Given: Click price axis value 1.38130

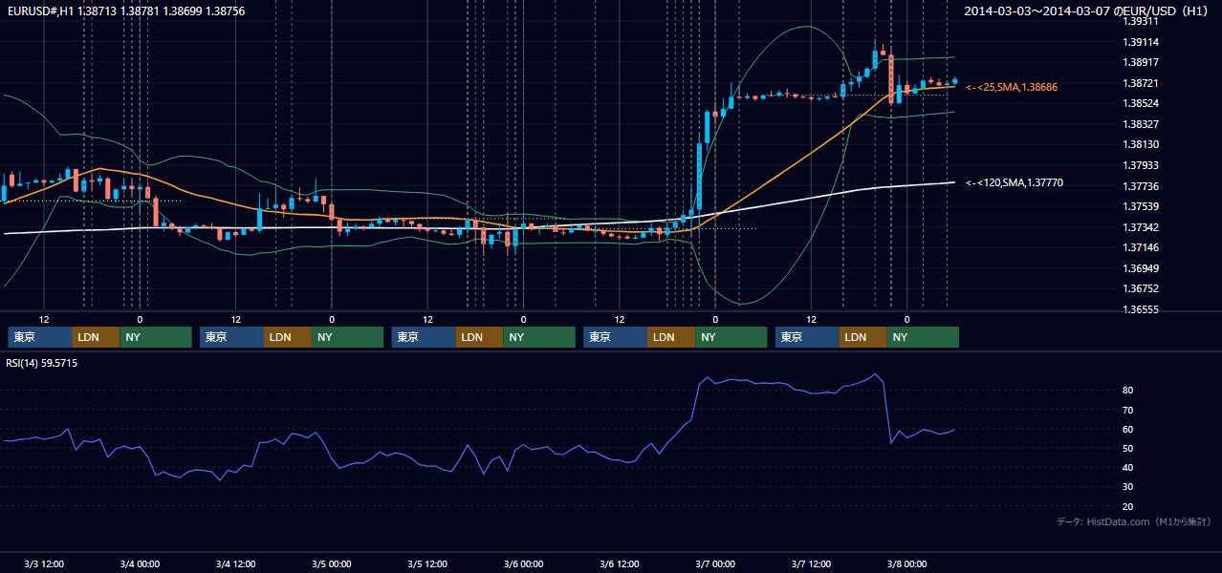Looking at the screenshot, I should [1140, 144].
